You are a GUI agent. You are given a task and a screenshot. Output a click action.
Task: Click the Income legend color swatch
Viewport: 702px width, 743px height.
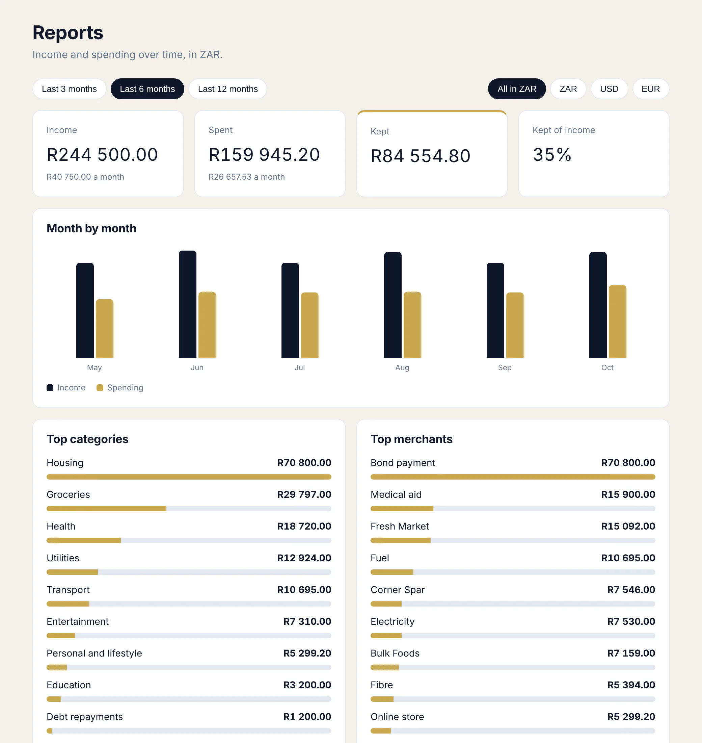(x=50, y=388)
